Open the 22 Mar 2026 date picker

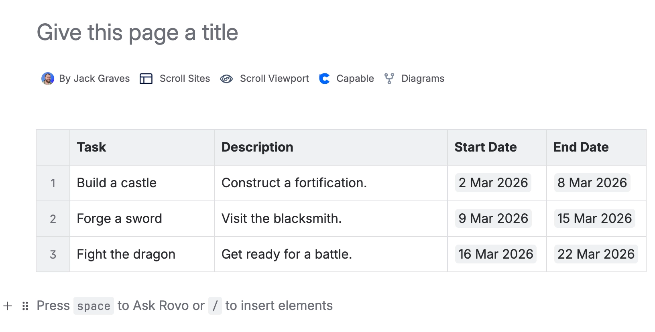pyautogui.click(x=596, y=254)
